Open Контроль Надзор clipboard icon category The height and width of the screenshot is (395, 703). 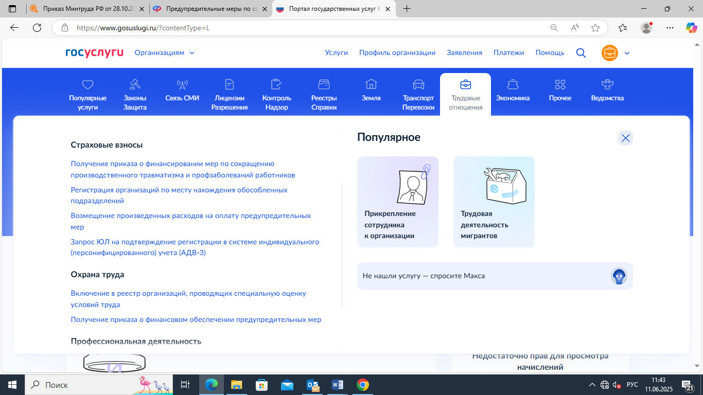click(x=276, y=85)
